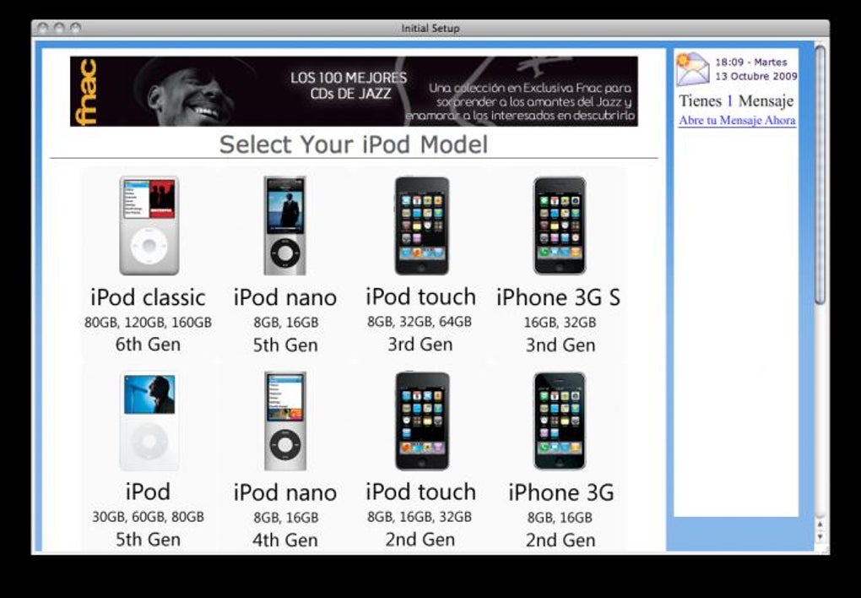Click the '5th Gen' text under iPod nano
861x598 pixels.
(x=285, y=345)
